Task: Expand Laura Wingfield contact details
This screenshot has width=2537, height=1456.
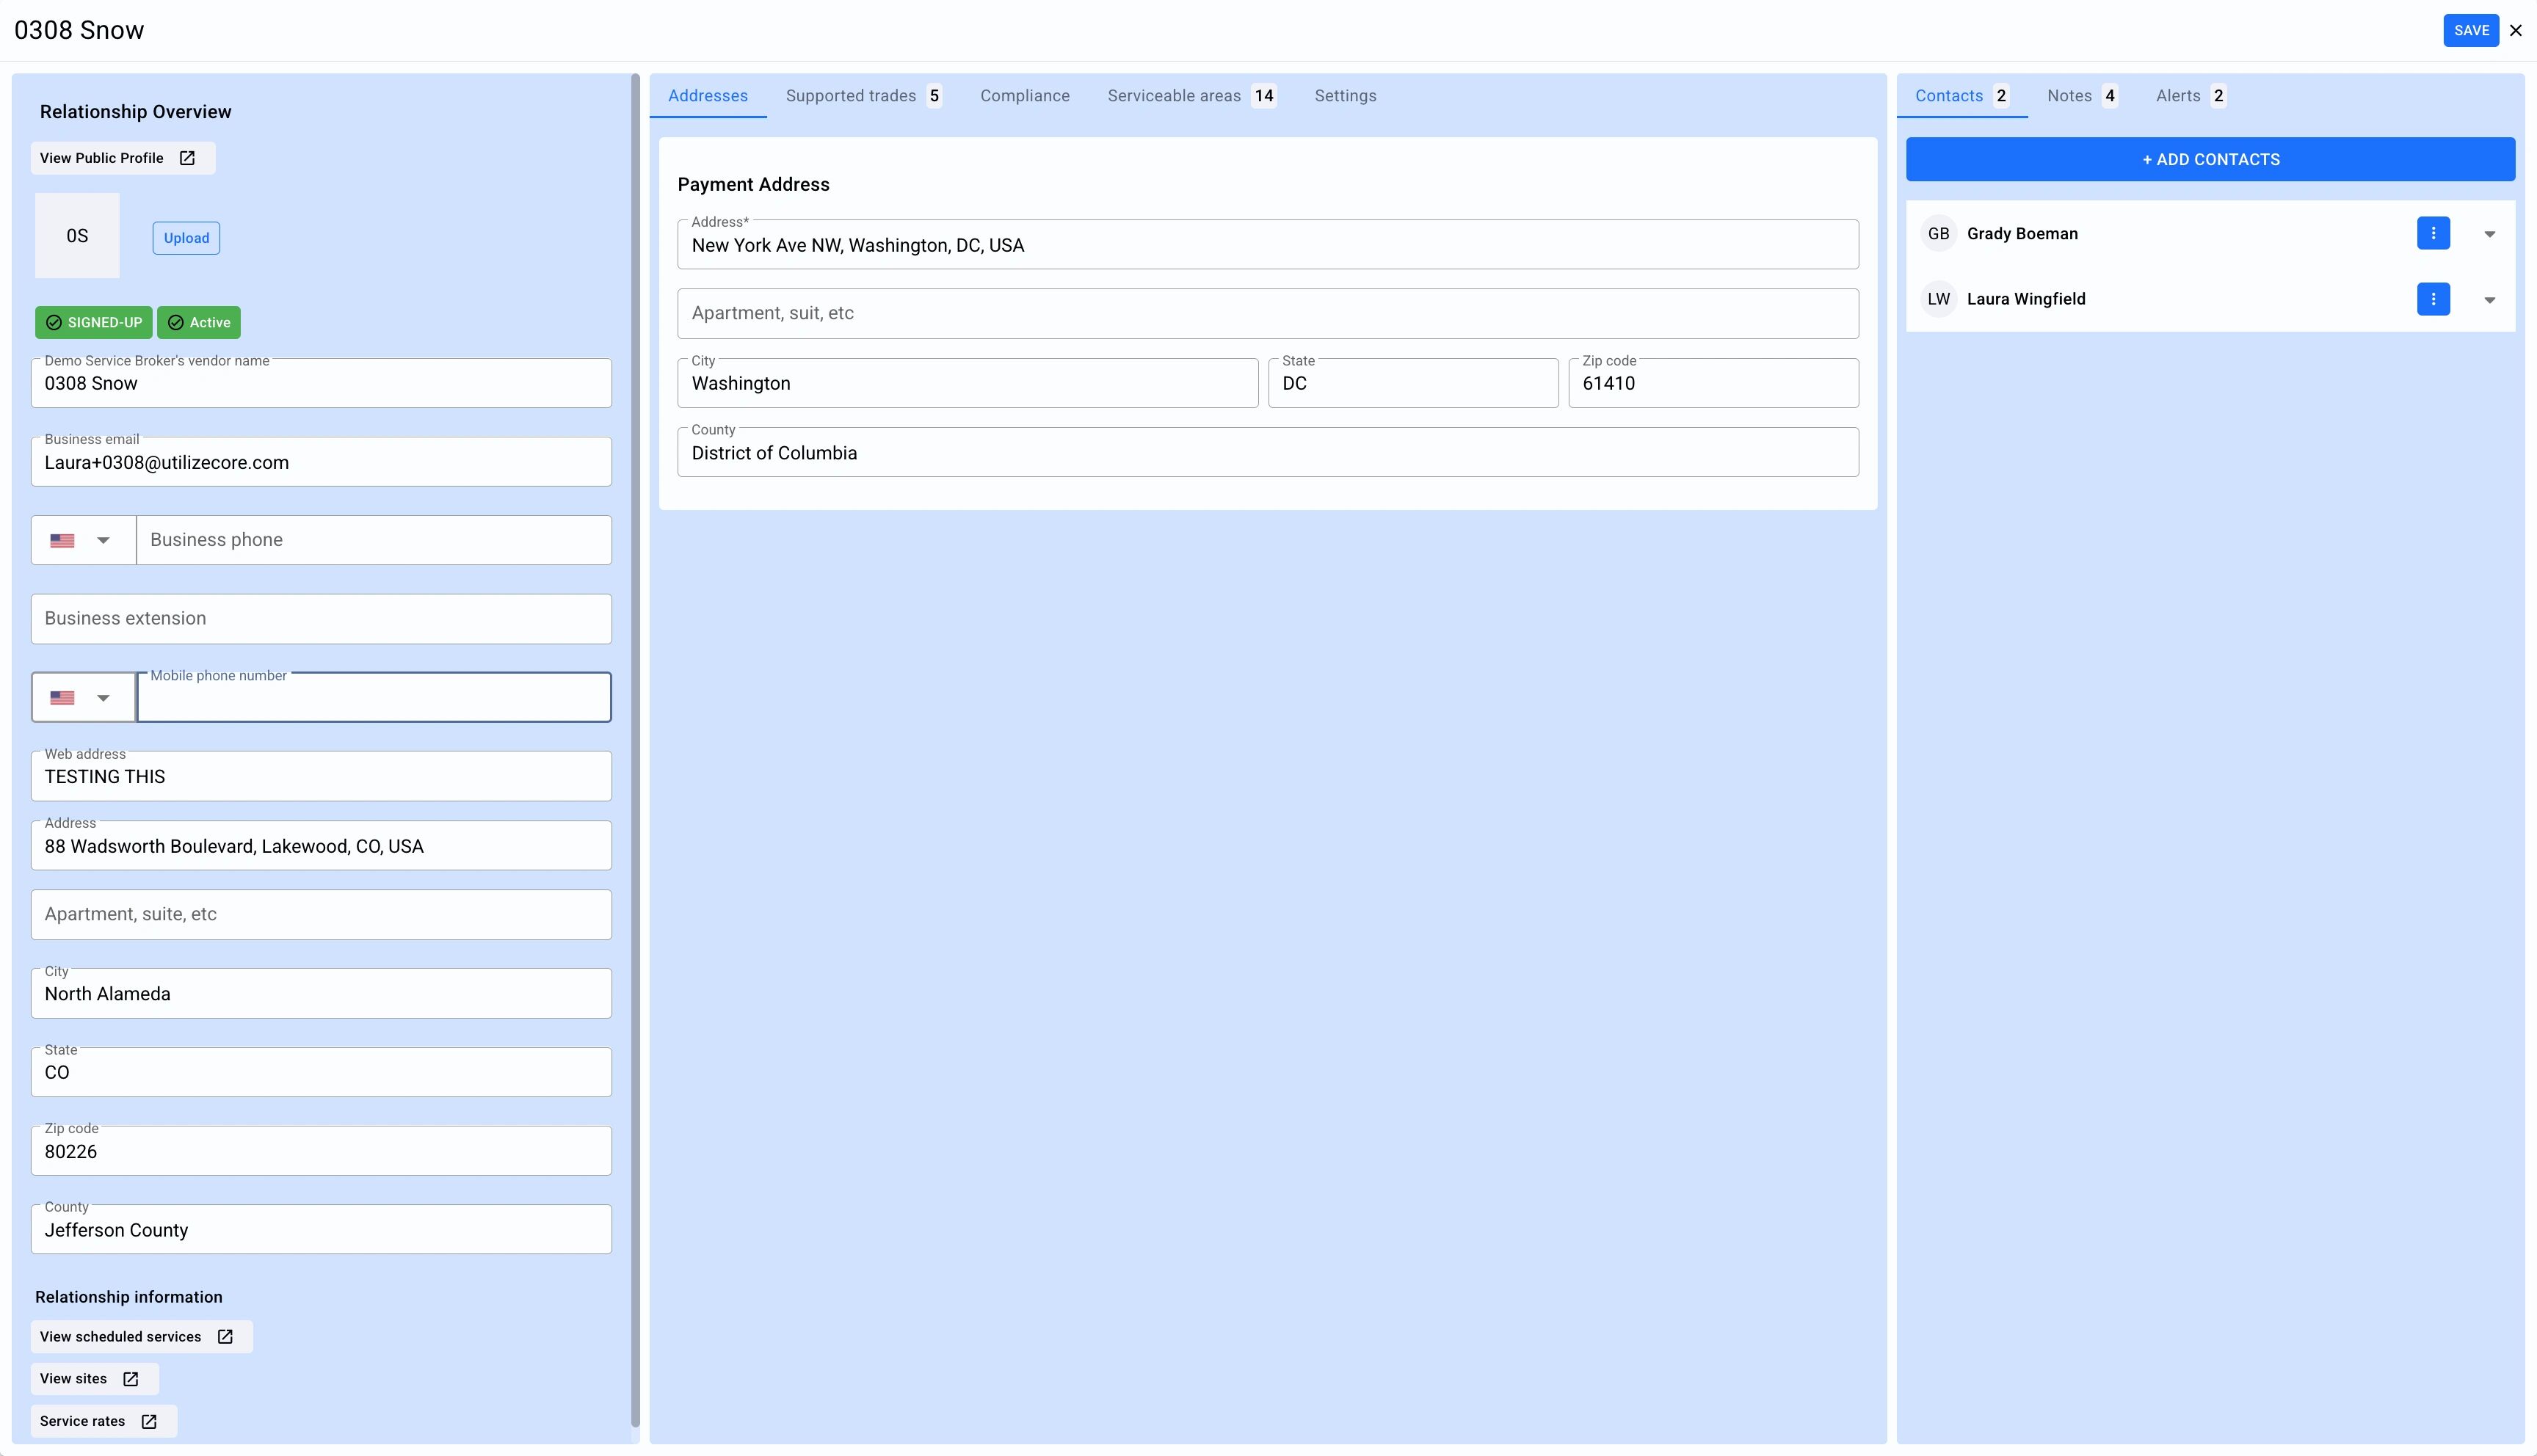Action: [x=2489, y=300]
